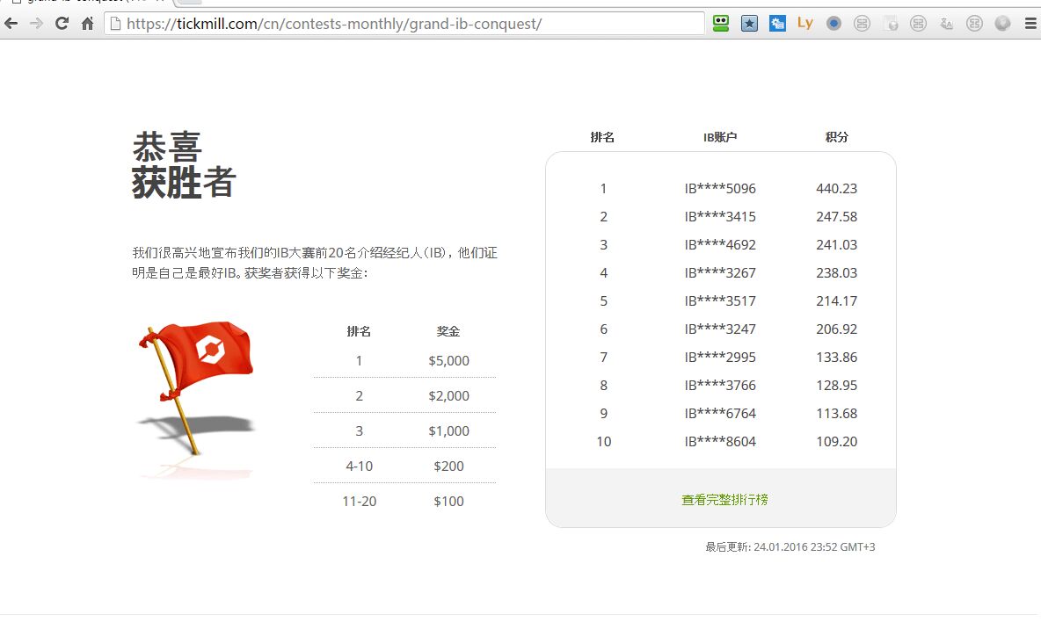Viewport: 1041px width, 622px height.
Task: Select account IB****3247
Action: tap(720, 329)
